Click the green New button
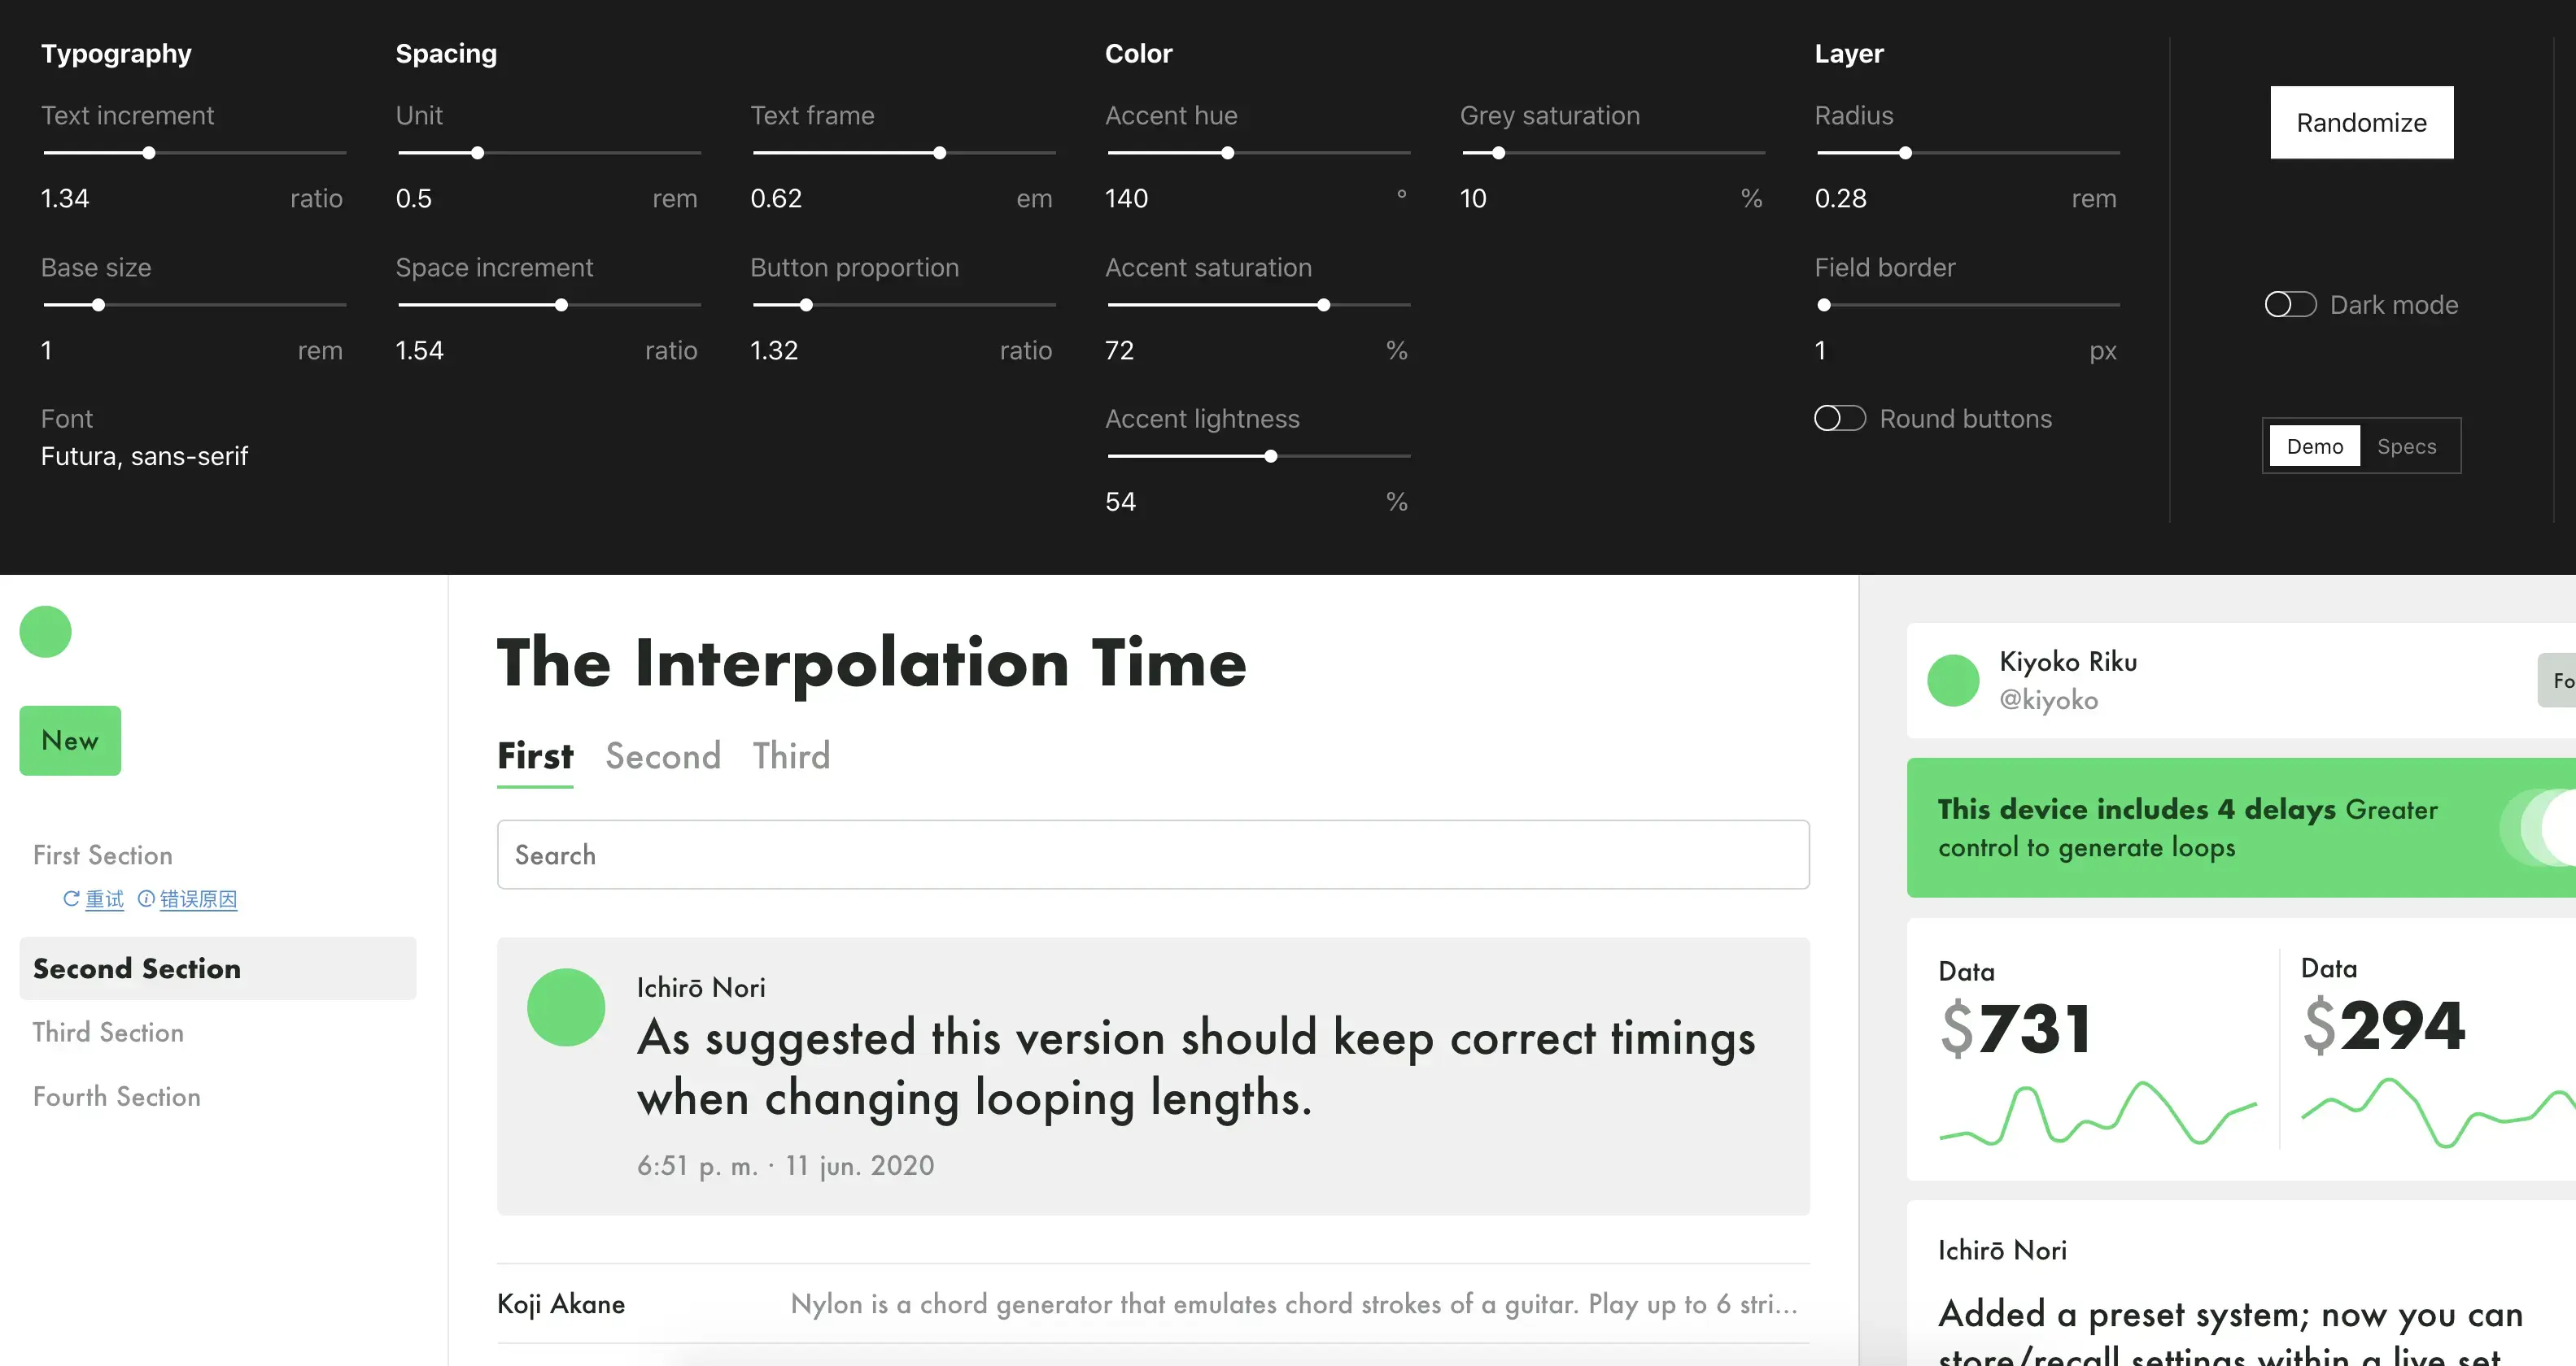This screenshot has height=1366, width=2576. click(x=70, y=741)
